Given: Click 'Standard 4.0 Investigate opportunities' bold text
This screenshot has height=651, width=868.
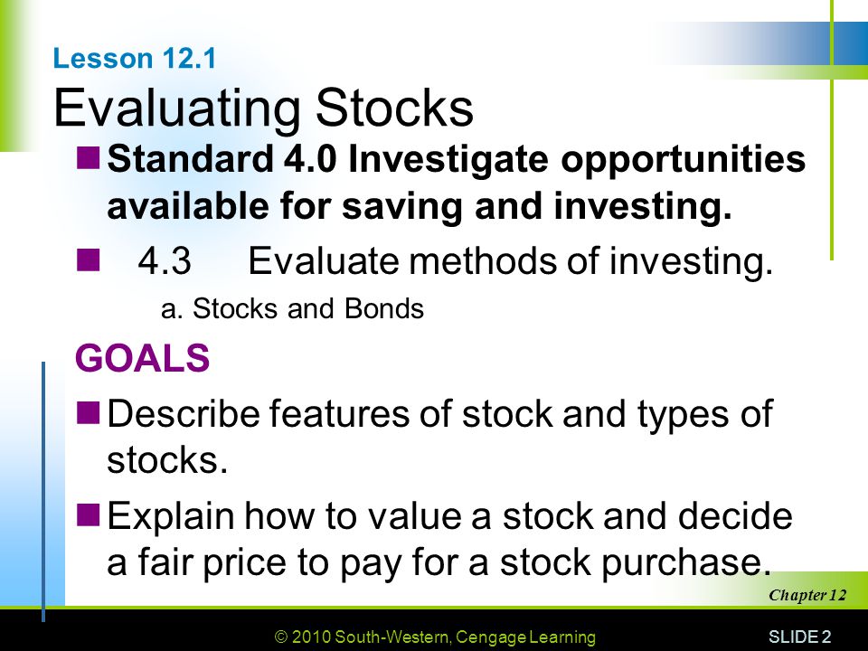Looking at the screenshot, I should (x=456, y=160).
